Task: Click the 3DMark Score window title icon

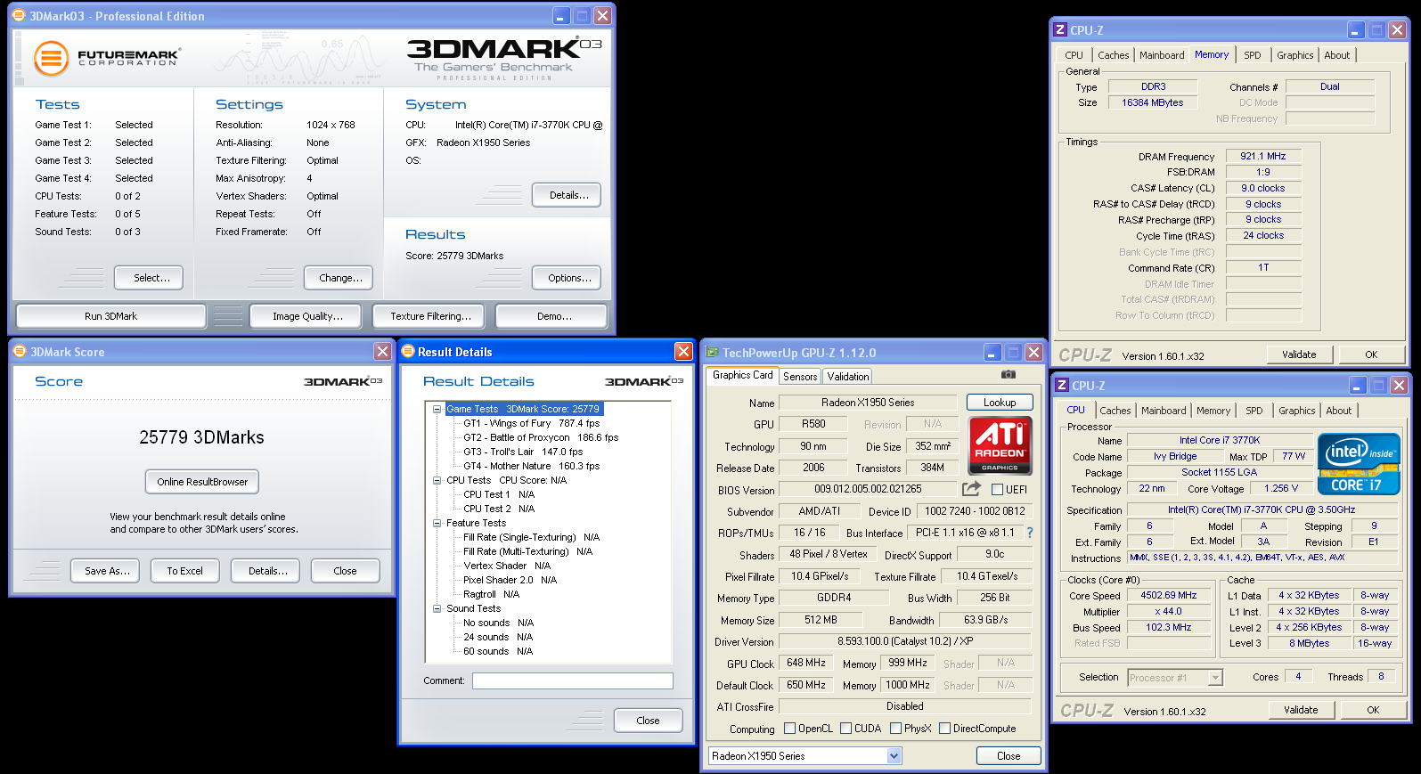Action: pos(20,352)
